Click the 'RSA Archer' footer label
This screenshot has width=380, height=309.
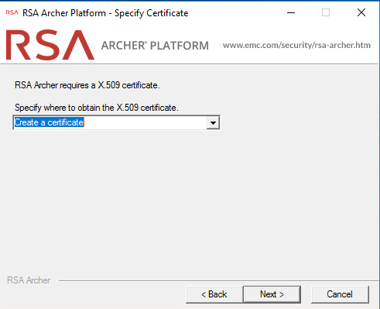tap(29, 280)
